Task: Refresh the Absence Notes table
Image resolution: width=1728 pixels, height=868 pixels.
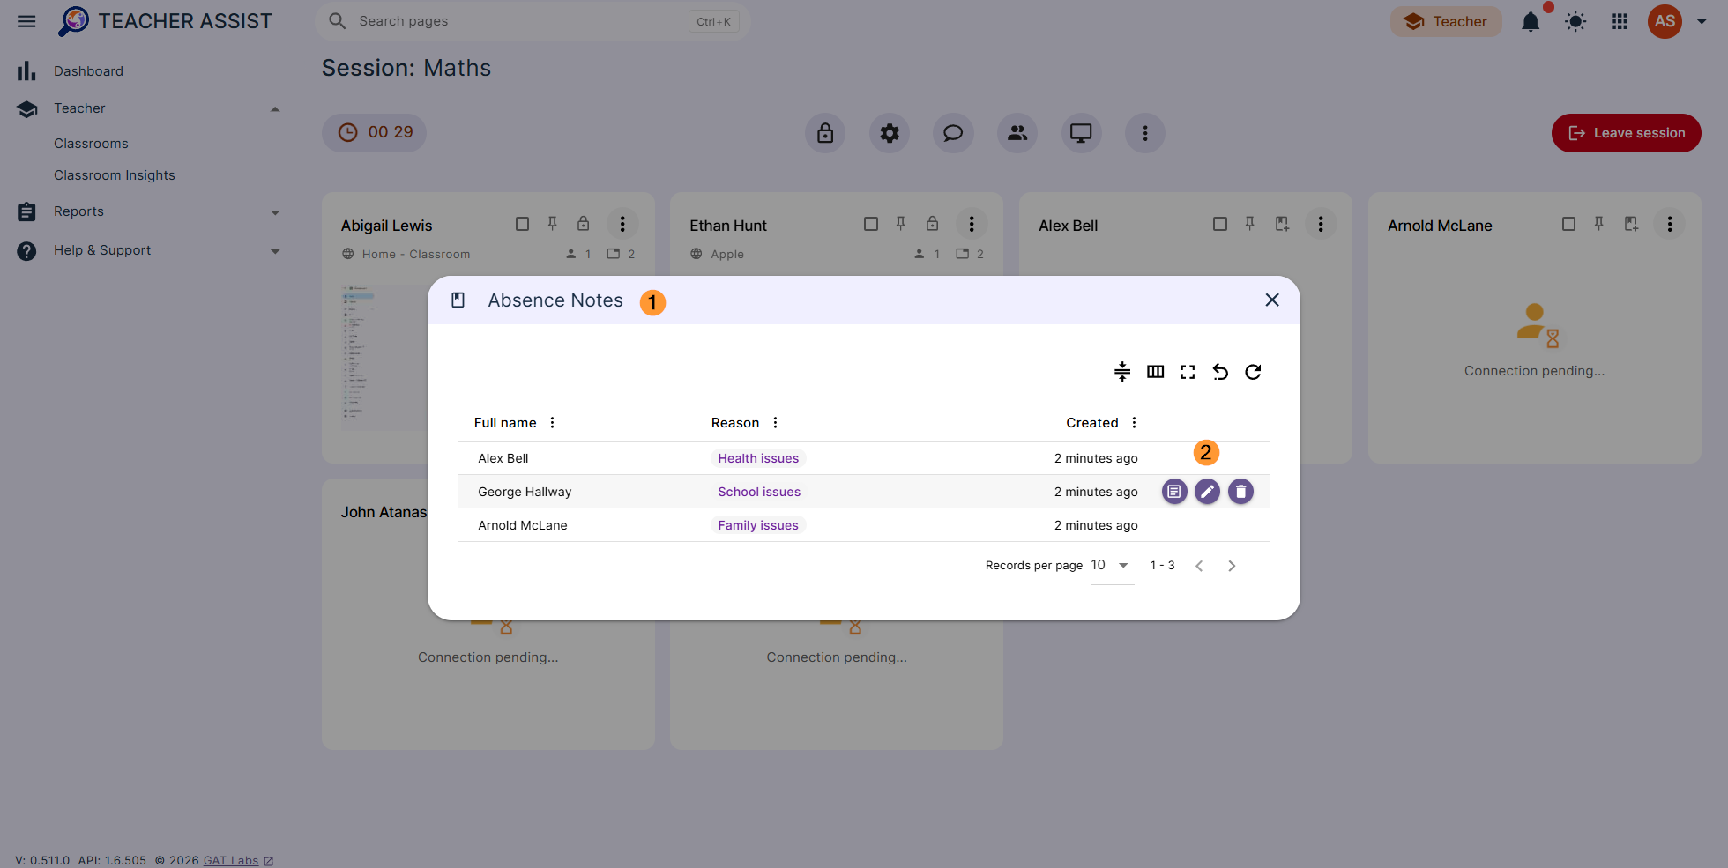Action: tap(1253, 372)
